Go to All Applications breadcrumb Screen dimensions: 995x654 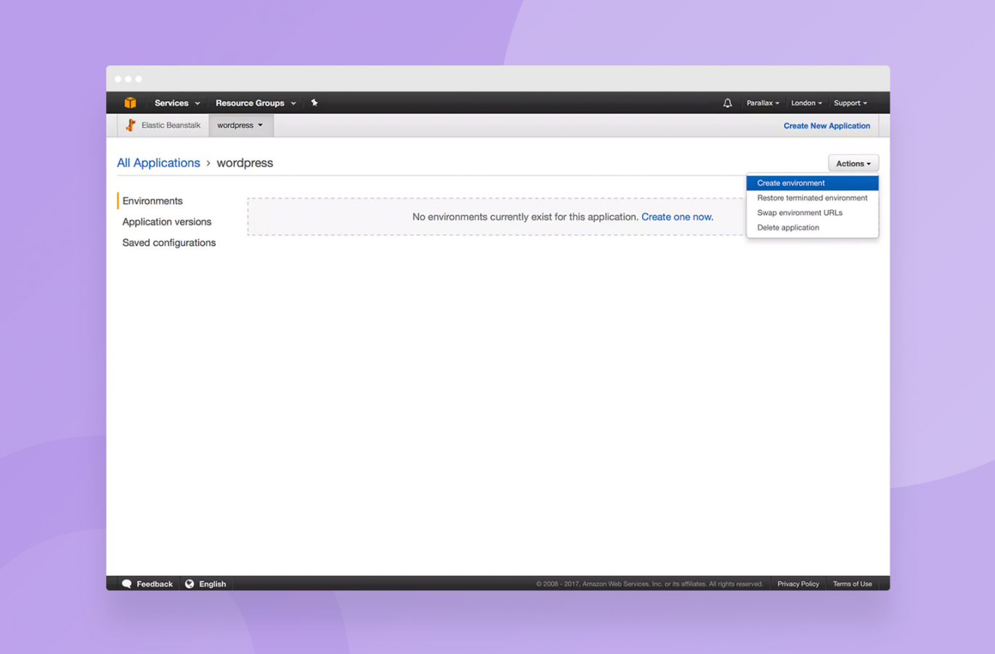pos(158,163)
